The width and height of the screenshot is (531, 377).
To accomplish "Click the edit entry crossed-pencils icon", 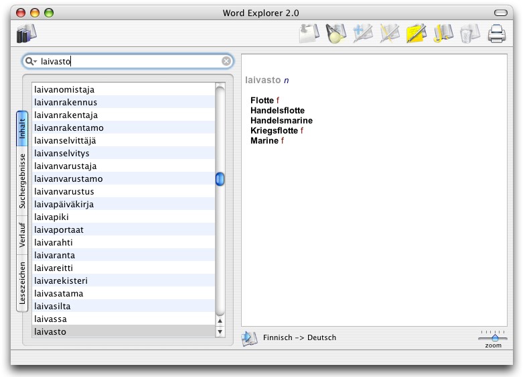I will pyautogui.click(x=390, y=34).
